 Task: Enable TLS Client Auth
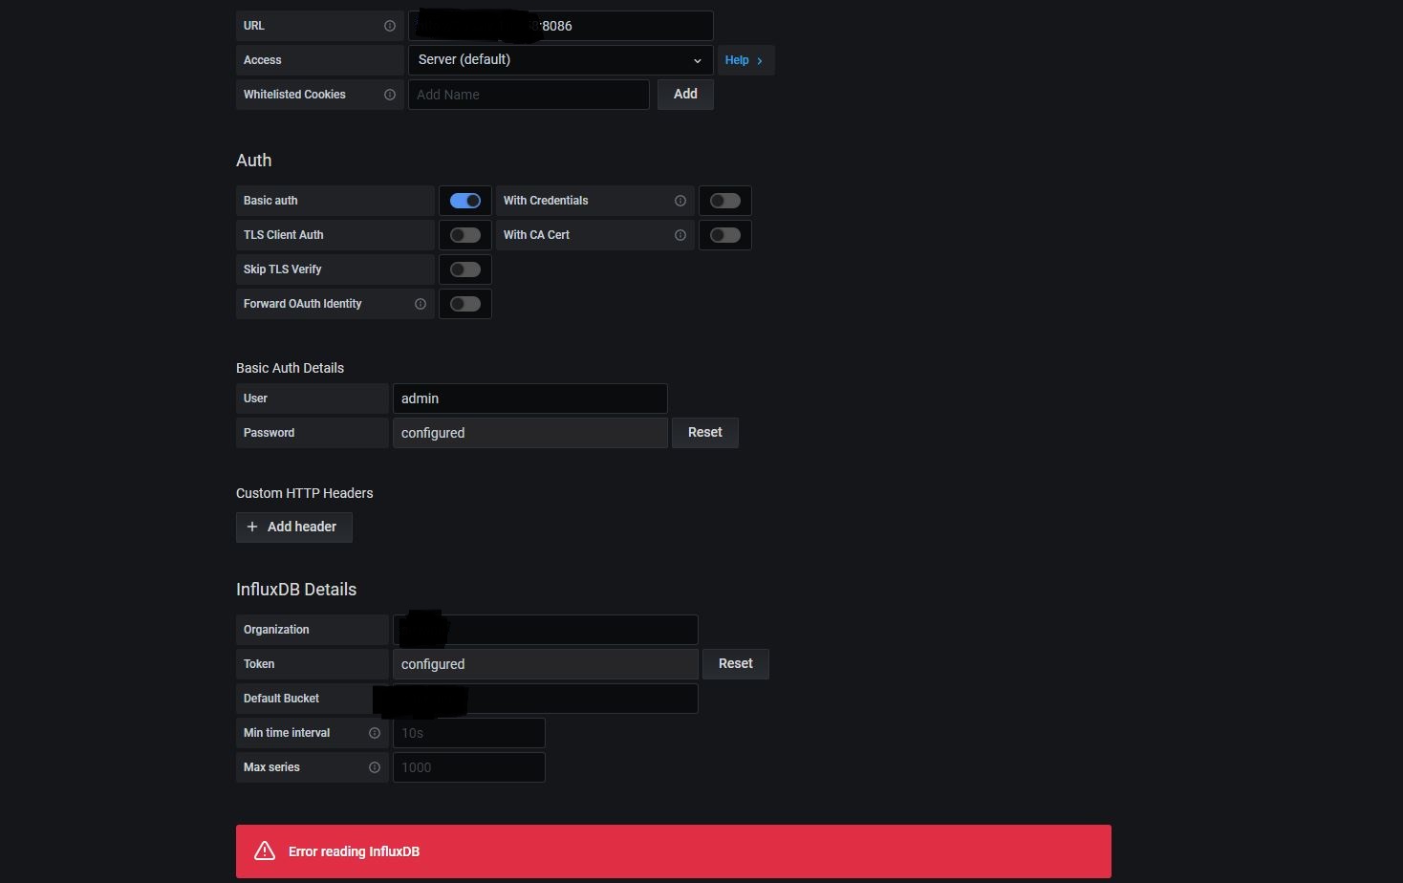[464, 234]
